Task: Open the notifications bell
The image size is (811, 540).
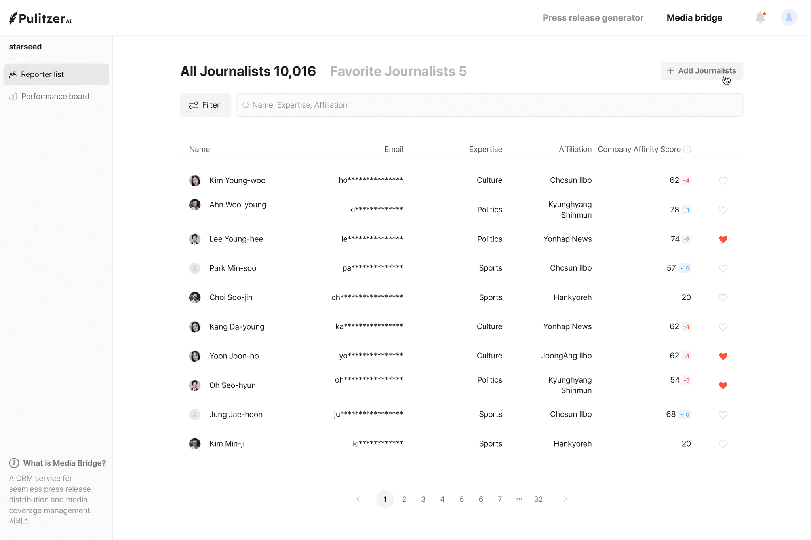Action: tap(760, 17)
